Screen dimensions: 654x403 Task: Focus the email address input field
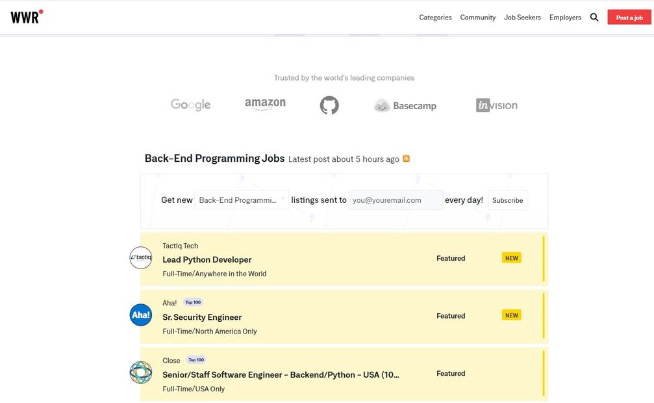click(x=396, y=200)
